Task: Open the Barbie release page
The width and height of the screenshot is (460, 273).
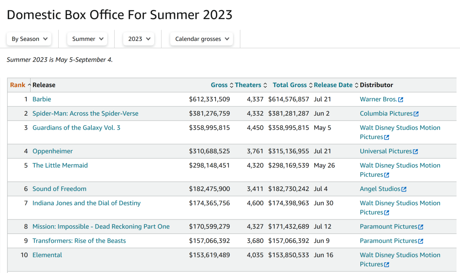Action: (42, 99)
